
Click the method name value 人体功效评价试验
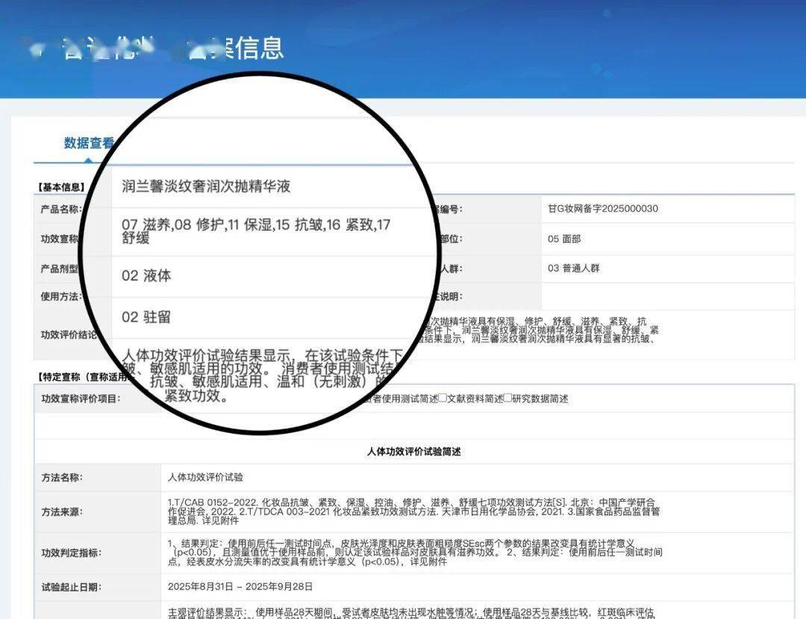click(205, 477)
